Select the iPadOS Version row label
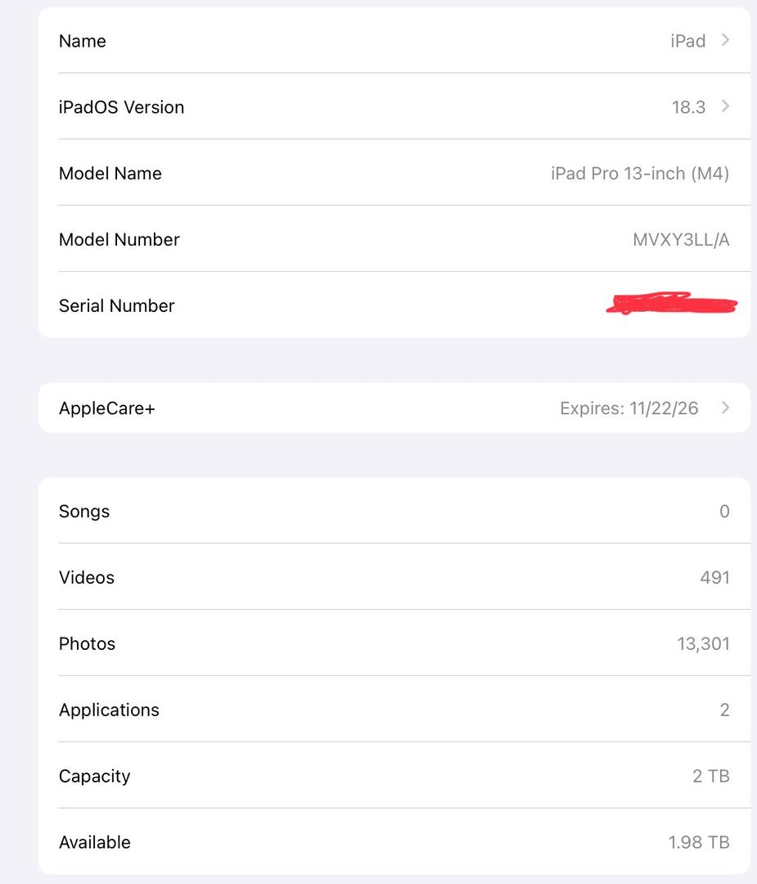 click(x=121, y=107)
